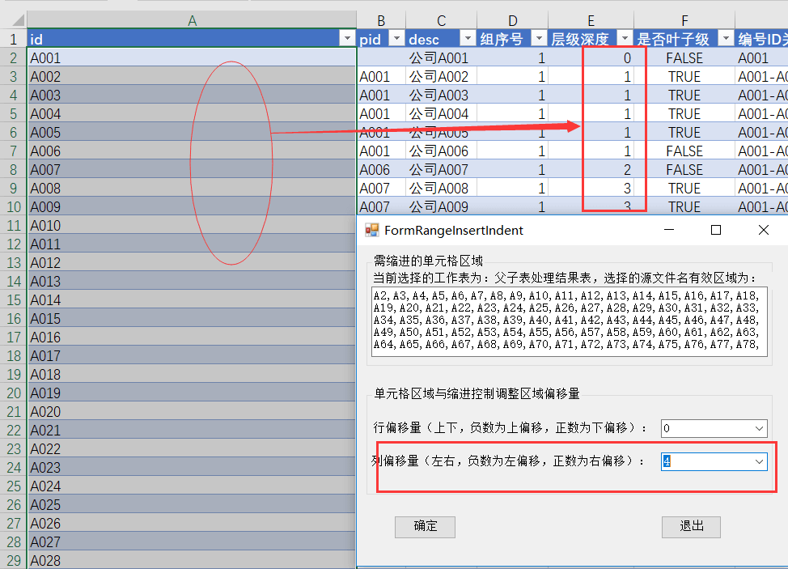Close the FormRangeInsertIndent dialog
The width and height of the screenshot is (788, 569).
pos(764,230)
